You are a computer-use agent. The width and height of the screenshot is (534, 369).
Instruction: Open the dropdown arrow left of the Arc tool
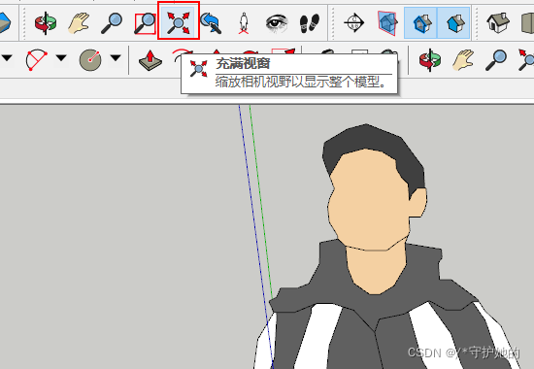(7, 58)
